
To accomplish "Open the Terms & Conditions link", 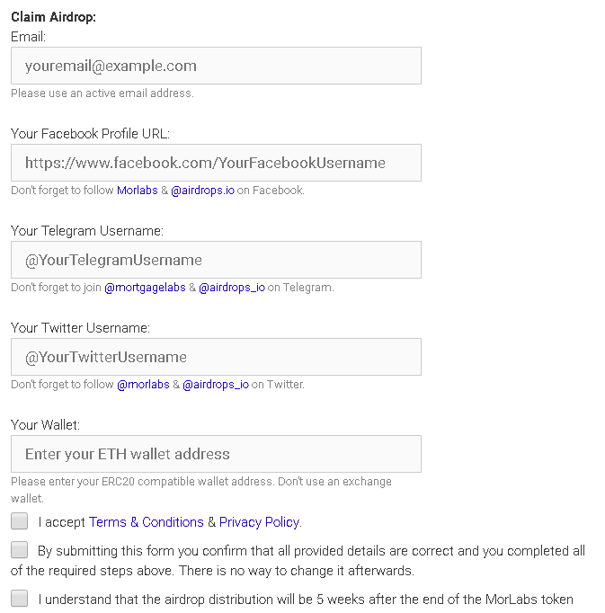I will pos(147,522).
